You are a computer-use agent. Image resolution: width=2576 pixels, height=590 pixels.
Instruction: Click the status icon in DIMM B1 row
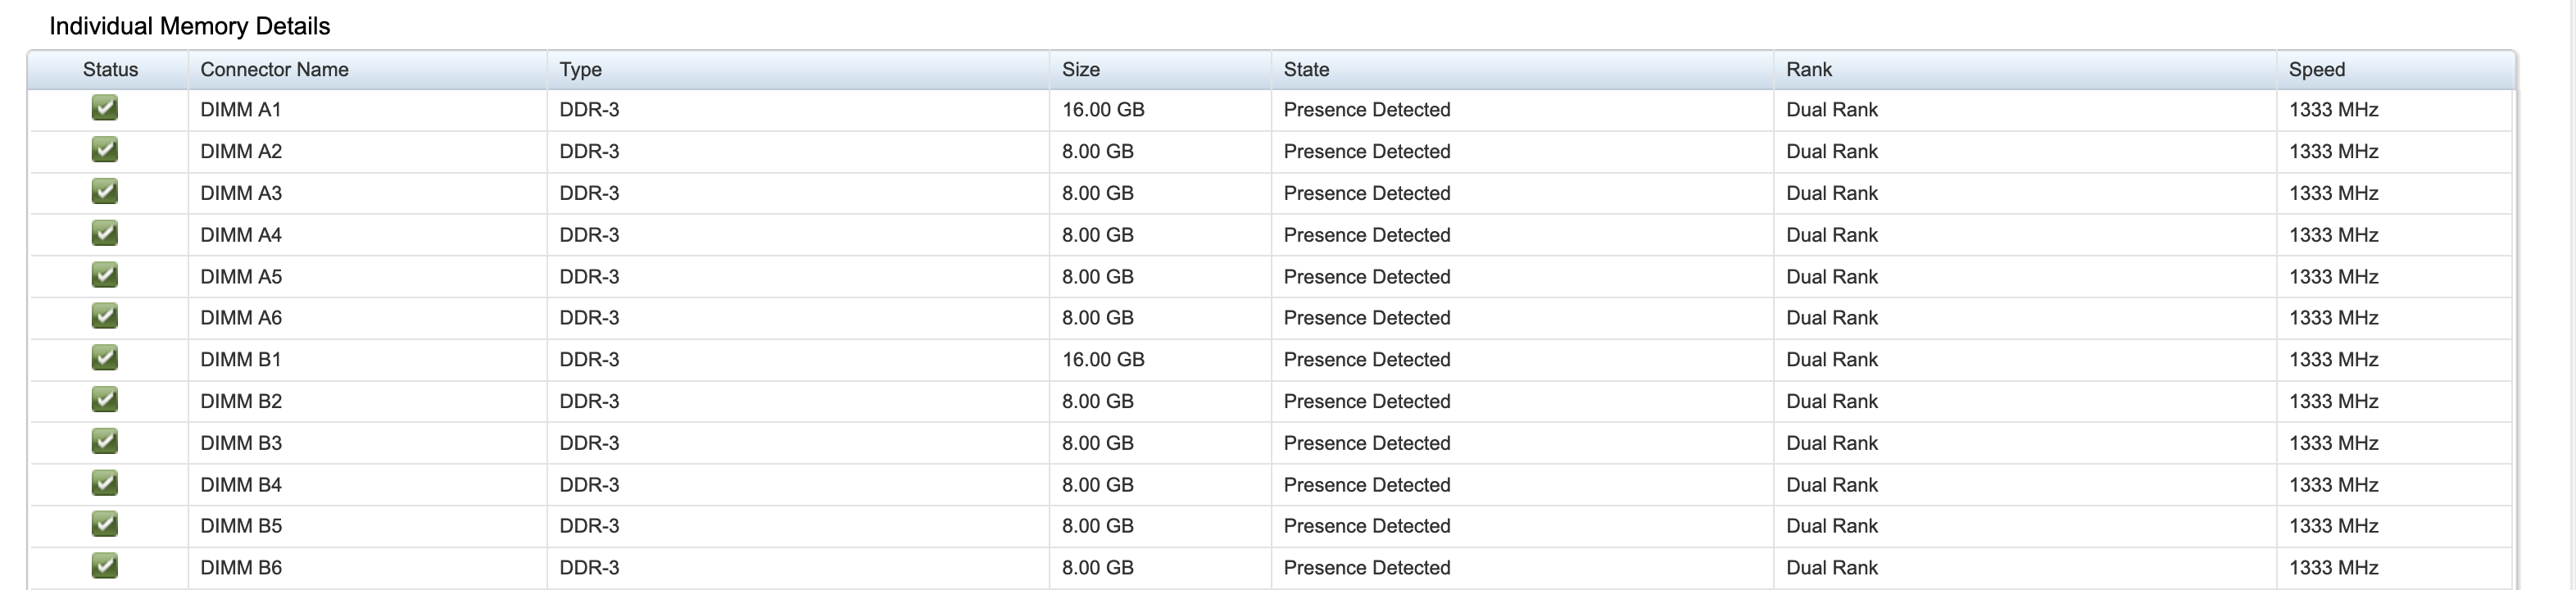[105, 357]
